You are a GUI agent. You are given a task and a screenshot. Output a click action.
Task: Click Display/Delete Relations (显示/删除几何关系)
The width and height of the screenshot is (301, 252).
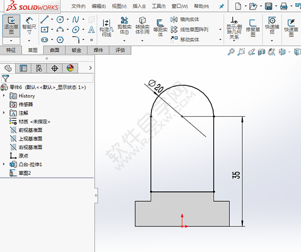[234, 28]
